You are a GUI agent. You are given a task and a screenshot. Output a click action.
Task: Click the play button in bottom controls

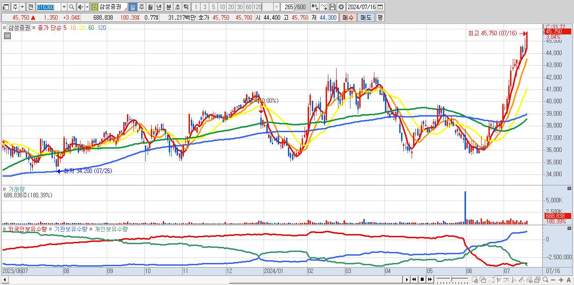pos(407,279)
